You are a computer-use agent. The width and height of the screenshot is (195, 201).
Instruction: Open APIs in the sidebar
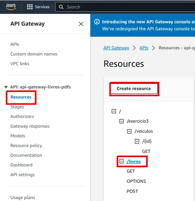pyautogui.click(x=15, y=44)
